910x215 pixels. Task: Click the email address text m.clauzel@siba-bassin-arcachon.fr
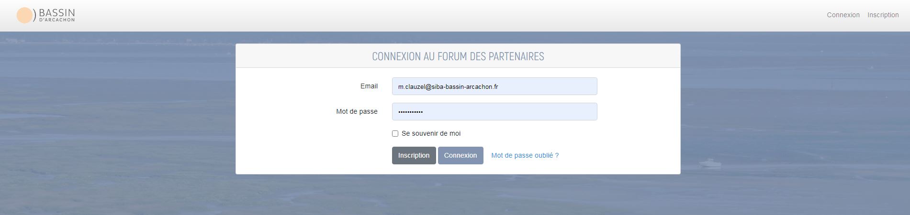click(448, 87)
